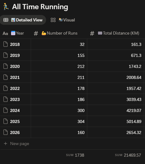Add a row with New page
Screen dimensions: 145x164
[16, 143]
